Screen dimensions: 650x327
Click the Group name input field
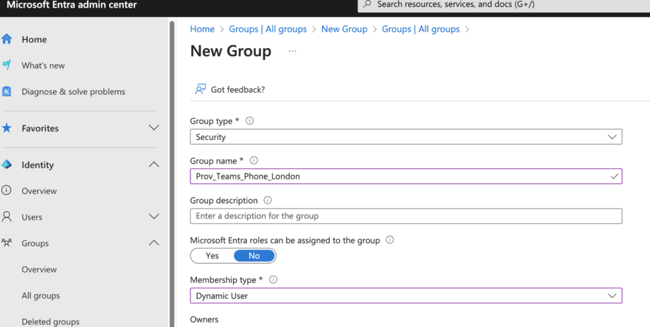coord(406,176)
